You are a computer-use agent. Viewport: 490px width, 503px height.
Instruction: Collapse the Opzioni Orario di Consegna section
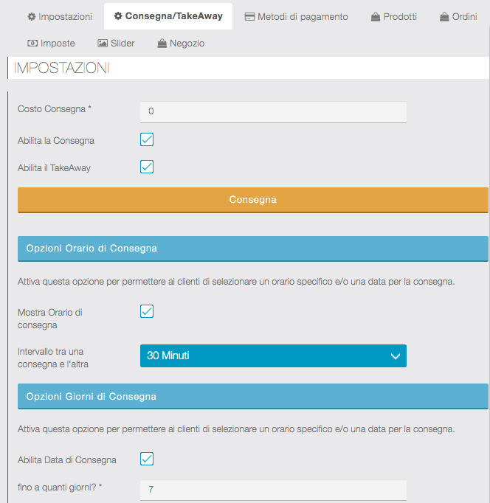click(x=252, y=249)
